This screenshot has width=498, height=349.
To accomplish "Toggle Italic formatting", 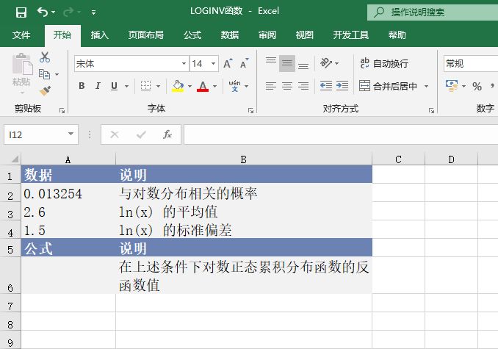I will pos(98,86).
